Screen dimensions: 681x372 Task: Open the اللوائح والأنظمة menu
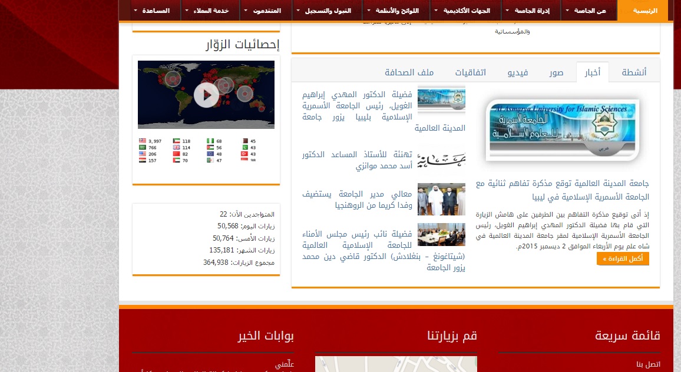pyautogui.click(x=396, y=11)
